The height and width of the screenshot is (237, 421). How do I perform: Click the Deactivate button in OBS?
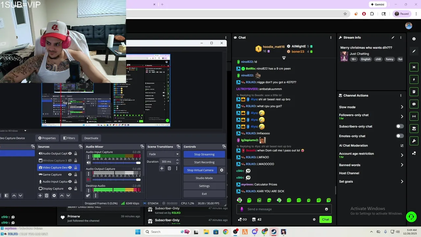click(91, 138)
